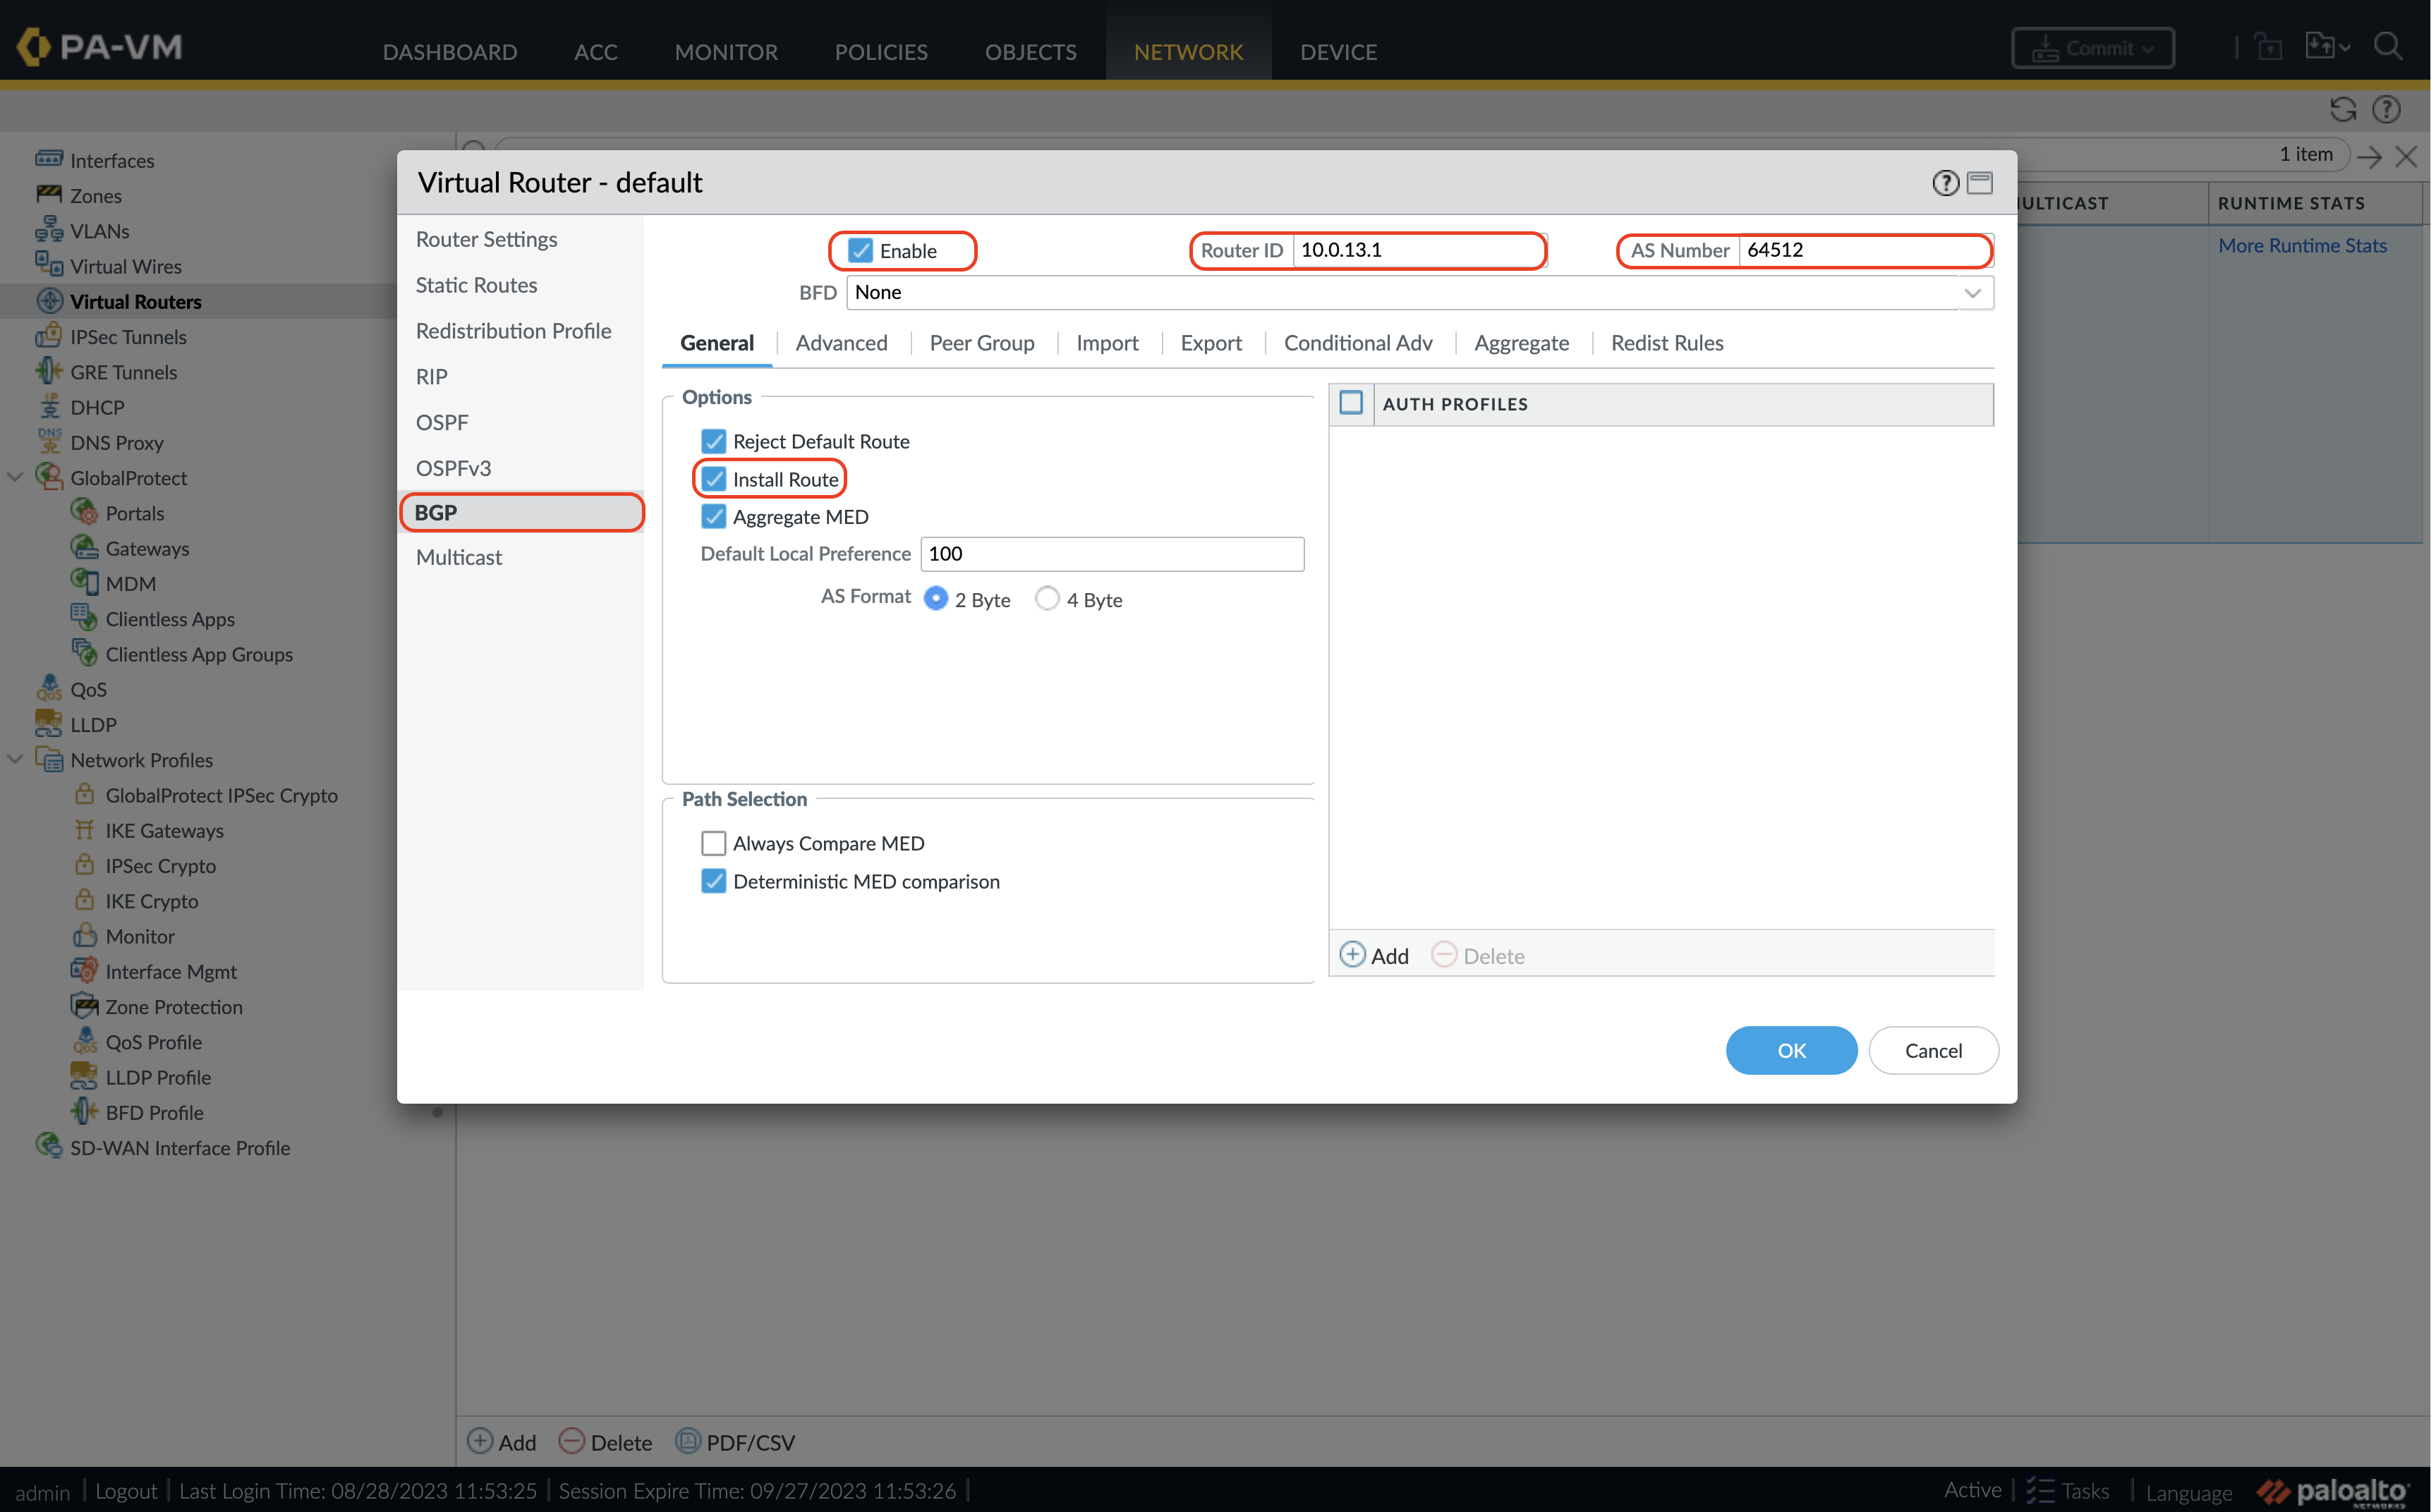
Task: Collapse the GlobalProtect tree node
Action: click(15, 478)
